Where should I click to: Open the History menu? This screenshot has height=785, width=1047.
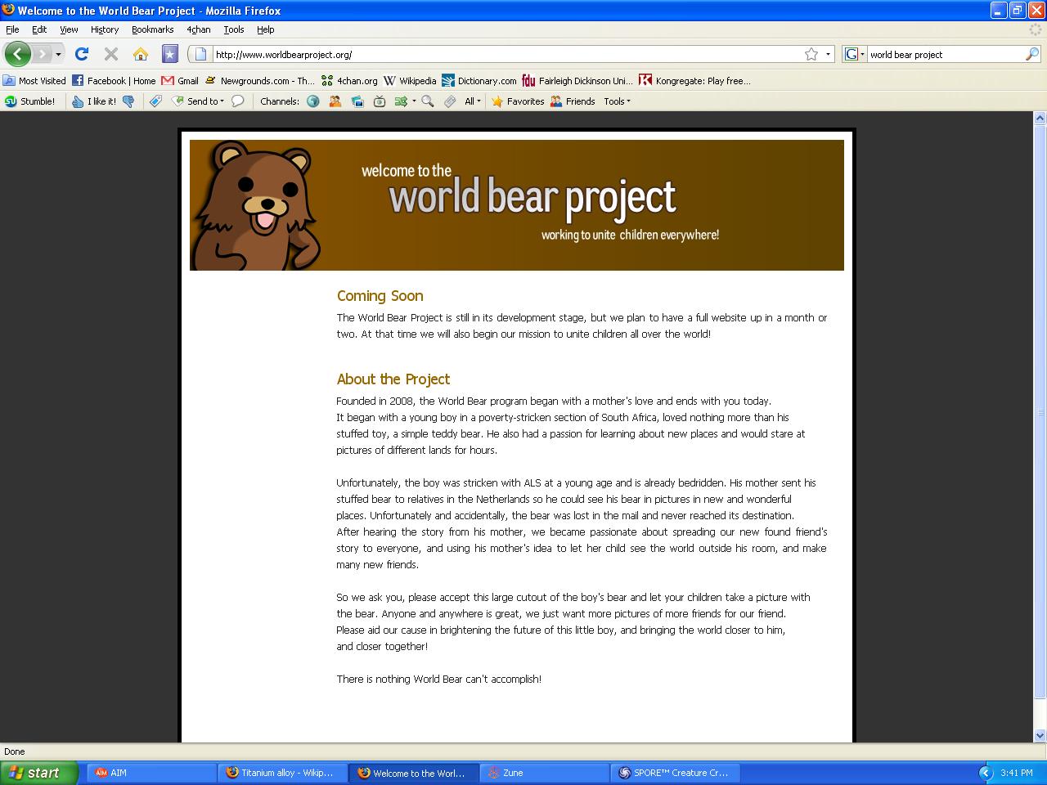(x=104, y=29)
